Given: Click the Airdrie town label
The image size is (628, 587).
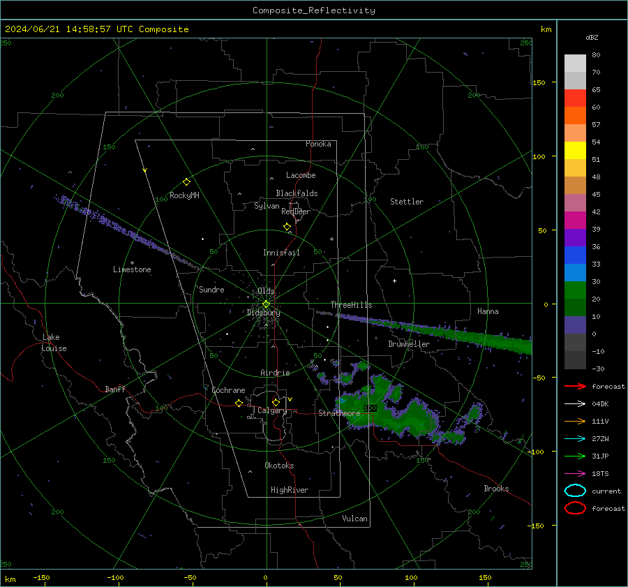Looking at the screenshot, I should pyautogui.click(x=275, y=373).
